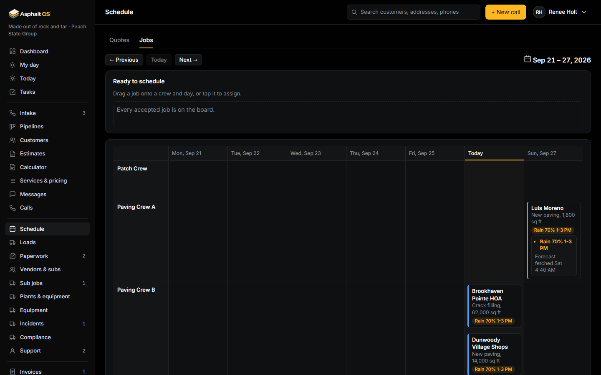601x375 pixels.
Task: Click the RH avatar circle
Action: (x=539, y=12)
